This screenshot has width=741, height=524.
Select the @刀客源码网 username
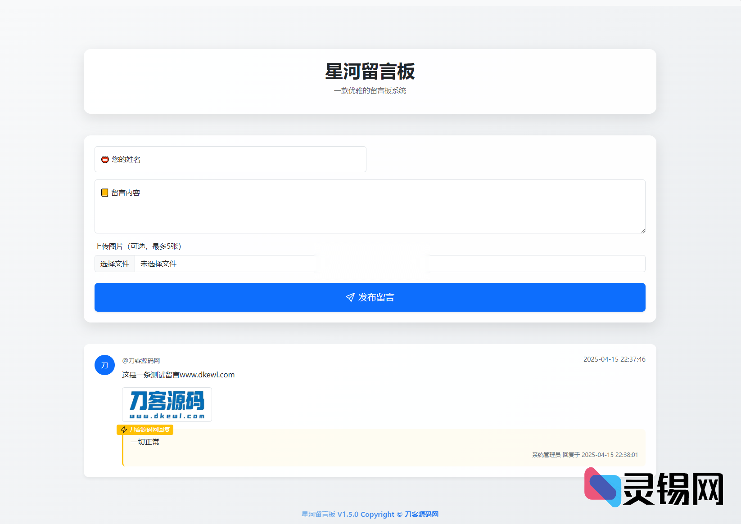[140, 360]
